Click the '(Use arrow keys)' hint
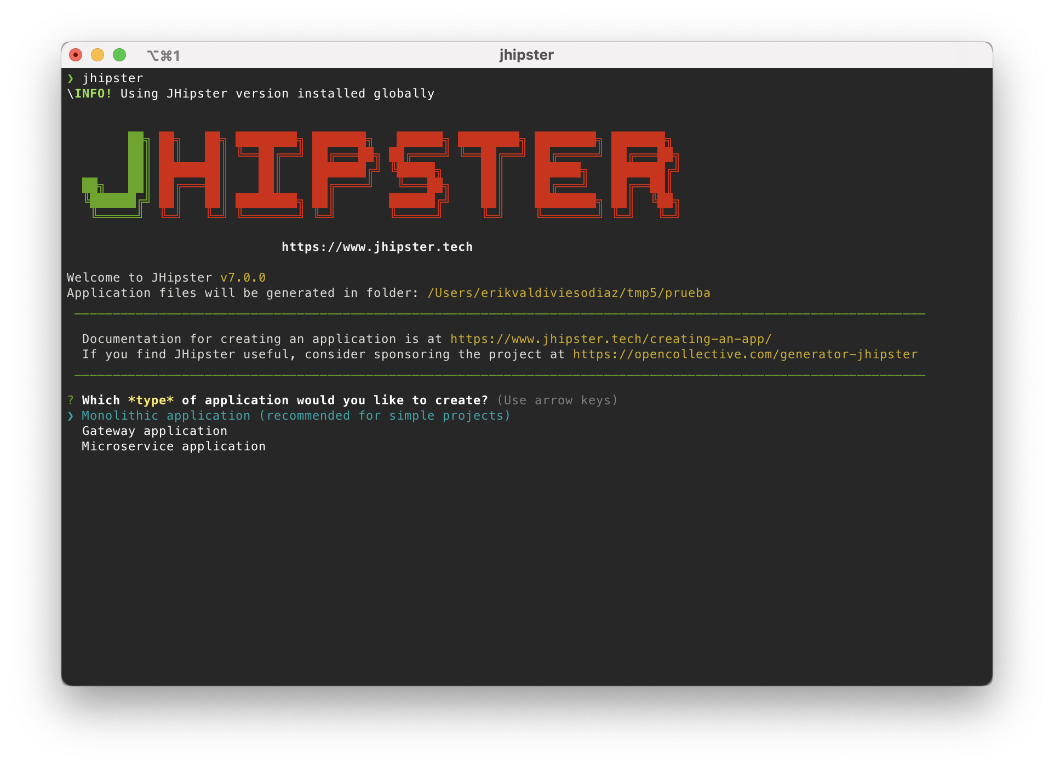1054x767 pixels. tap(558, 400)
